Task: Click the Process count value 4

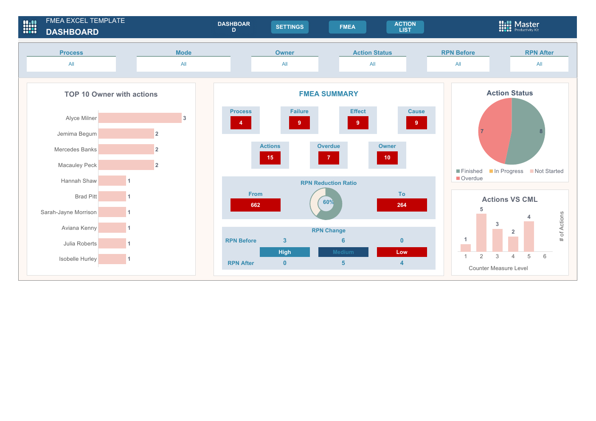Action: [x=241, y=123]
